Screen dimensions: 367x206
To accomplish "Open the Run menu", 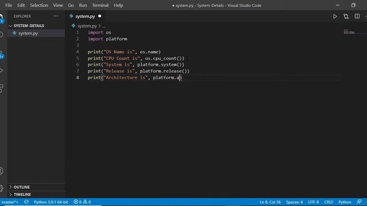I will click(83, 5).
